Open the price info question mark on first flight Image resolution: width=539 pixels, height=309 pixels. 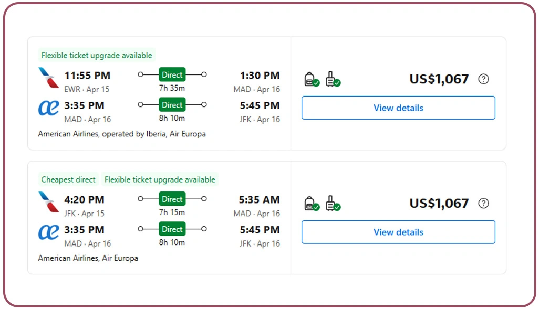point(483,79)
